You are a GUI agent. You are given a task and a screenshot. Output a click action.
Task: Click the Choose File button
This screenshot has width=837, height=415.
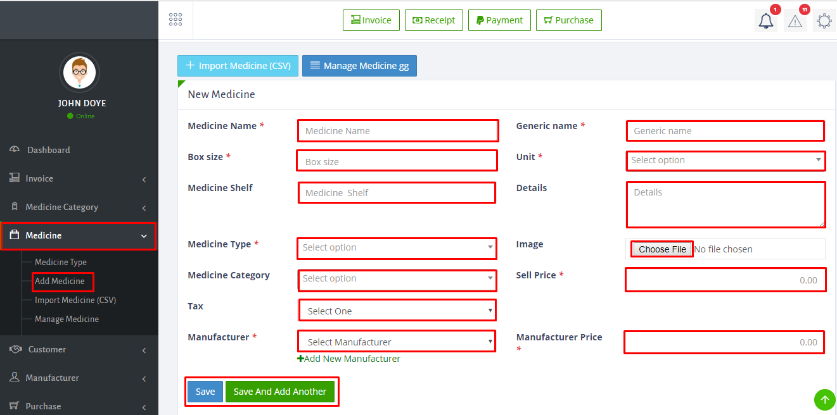[662, 249]
